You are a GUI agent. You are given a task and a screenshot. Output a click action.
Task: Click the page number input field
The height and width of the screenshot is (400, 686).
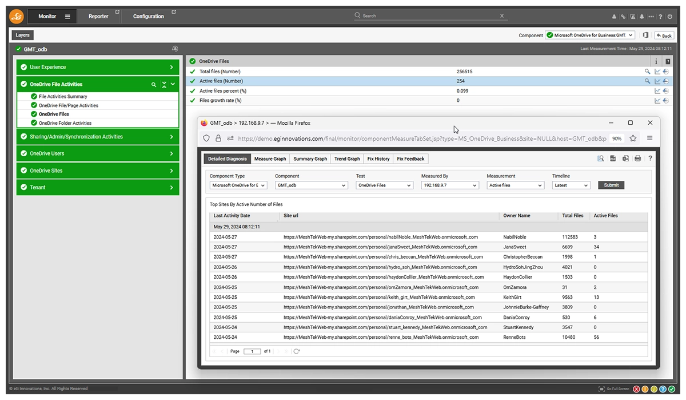[252, 351]
